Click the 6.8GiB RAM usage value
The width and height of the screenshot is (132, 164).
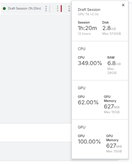tap(114, 63)
